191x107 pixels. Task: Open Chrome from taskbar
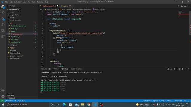coord(89,104)
